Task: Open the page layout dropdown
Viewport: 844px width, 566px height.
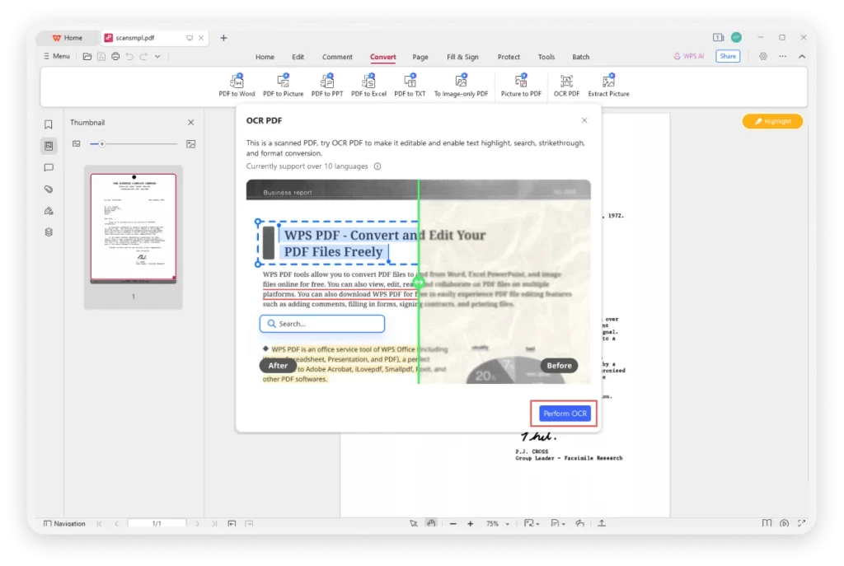Action: 558,523
